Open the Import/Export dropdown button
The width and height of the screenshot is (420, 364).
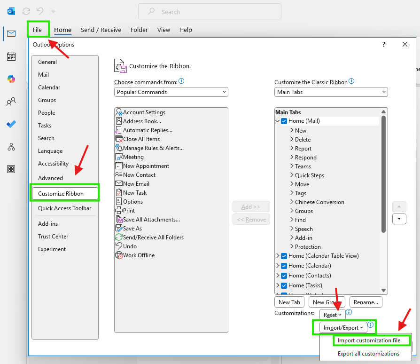click(343, 327)
